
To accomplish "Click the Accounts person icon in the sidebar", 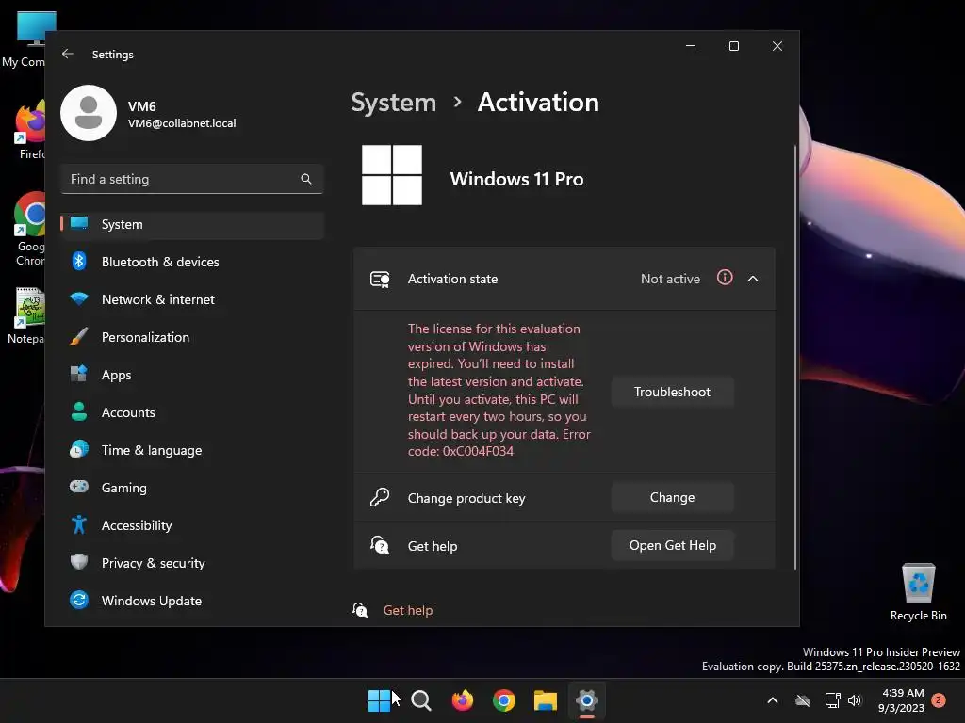I will click(79, 411).
